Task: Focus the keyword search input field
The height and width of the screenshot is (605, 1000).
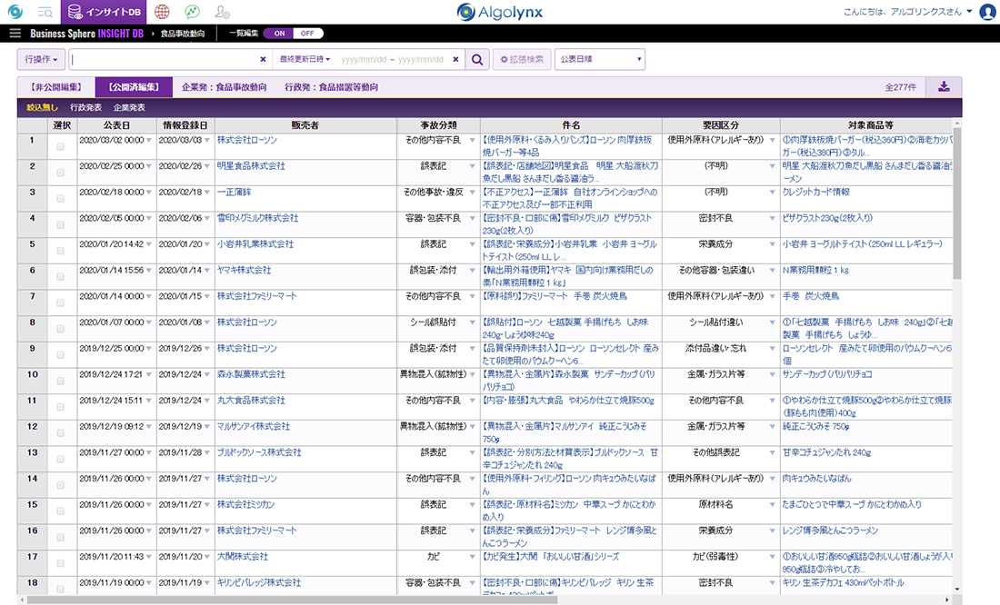Action: [x=164, y=60]
